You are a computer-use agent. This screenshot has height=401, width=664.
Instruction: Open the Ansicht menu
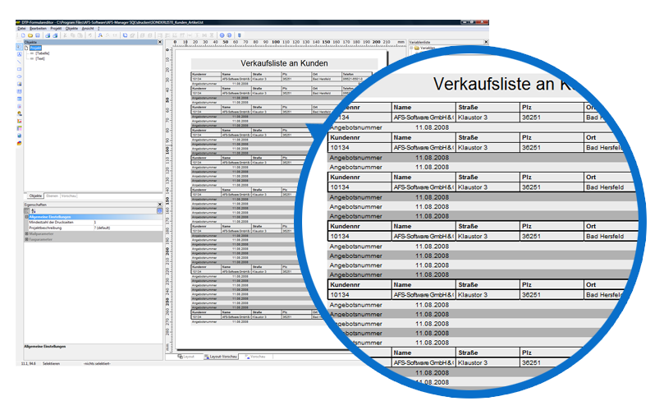(88, 29)
